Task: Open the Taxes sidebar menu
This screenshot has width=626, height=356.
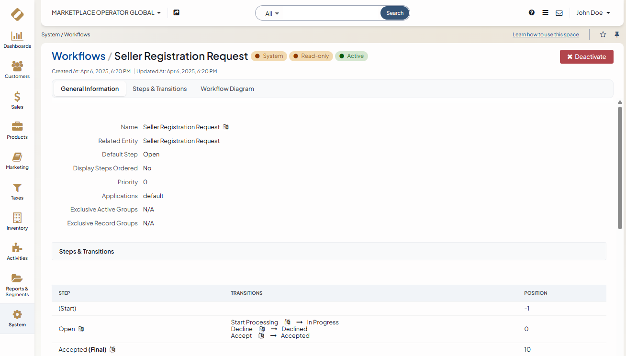Action: (x=17, y=191)
